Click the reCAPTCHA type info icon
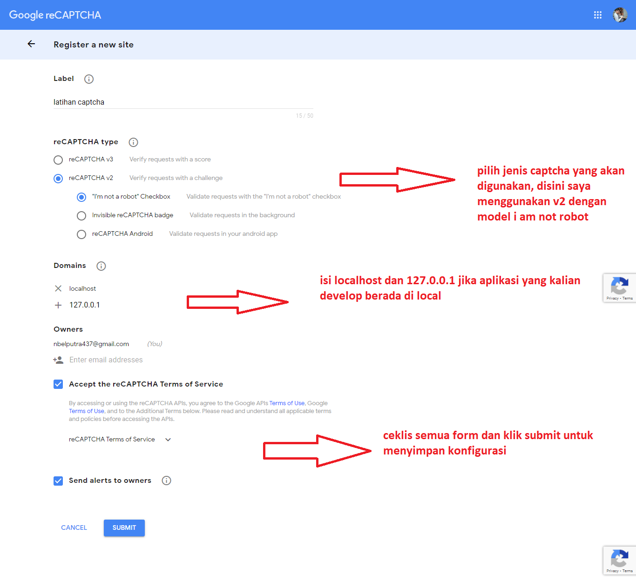This screenshot has height=581, width=636. [133, 142]
